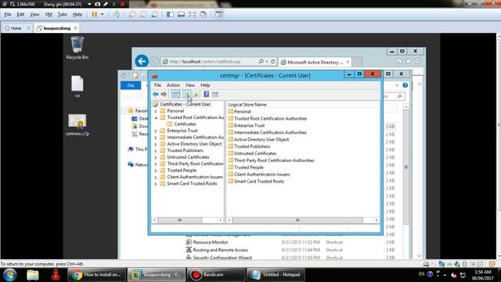The height and width of the screenshot is (282, 501).
Task: Click the Internet Explorer back button
Action: 142,61
